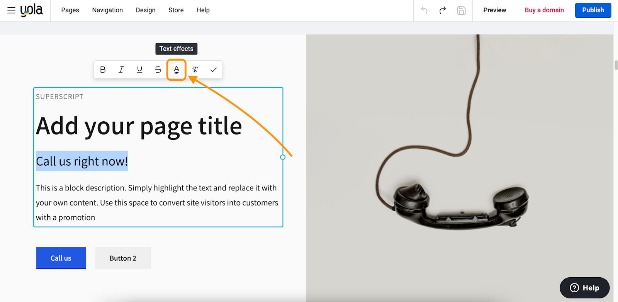The image size is (618, 302).
Task: Click the save disk icon
Action: coord(461,10)
